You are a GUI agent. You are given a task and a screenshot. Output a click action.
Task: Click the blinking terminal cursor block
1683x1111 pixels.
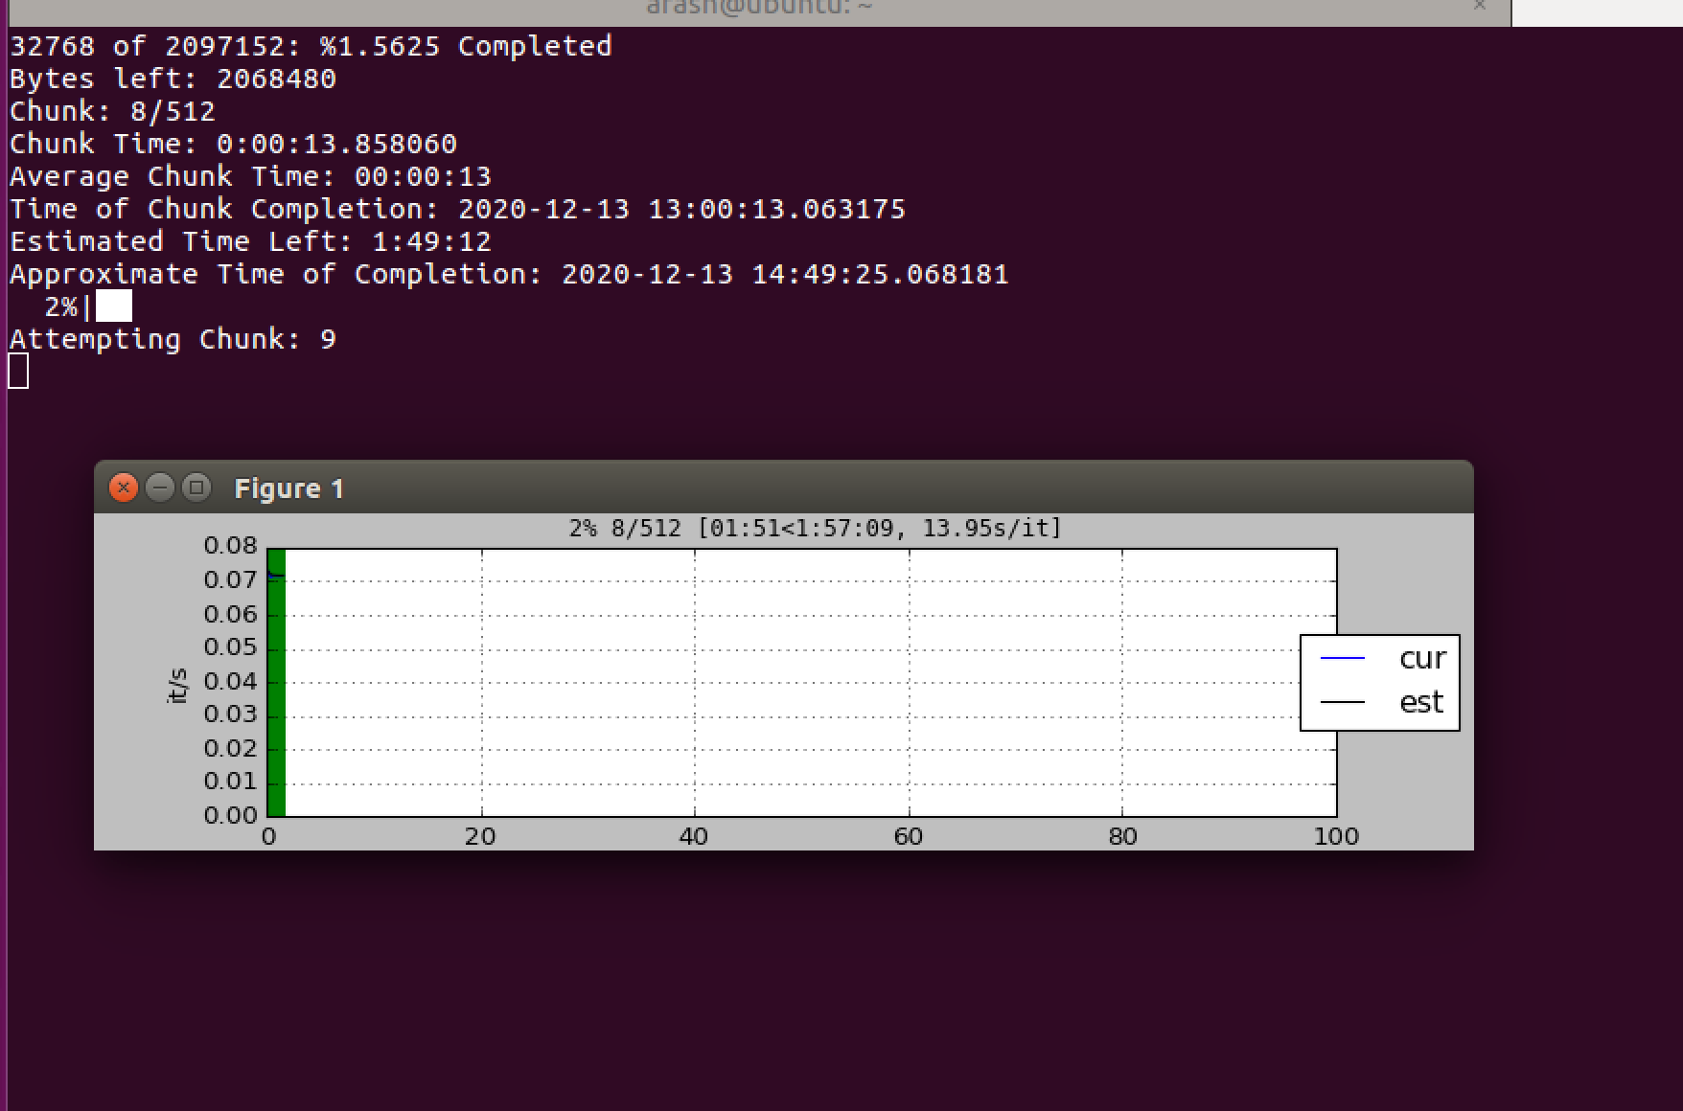(x=16, y=372)
